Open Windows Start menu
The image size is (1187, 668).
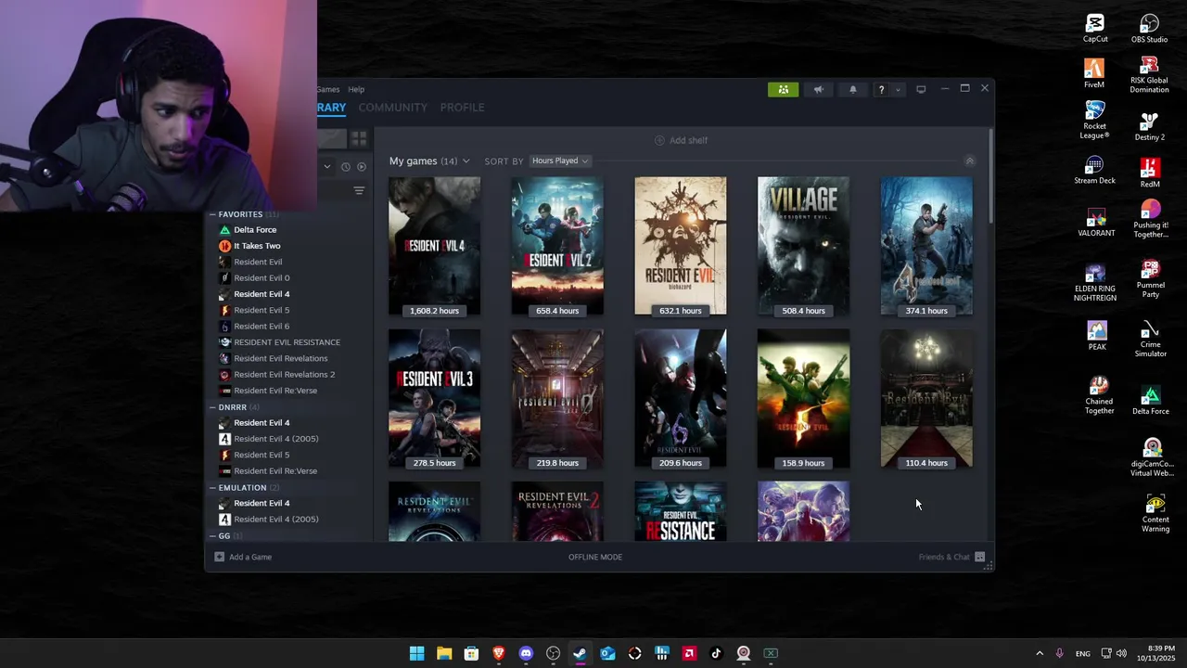(x=417, y=653)
